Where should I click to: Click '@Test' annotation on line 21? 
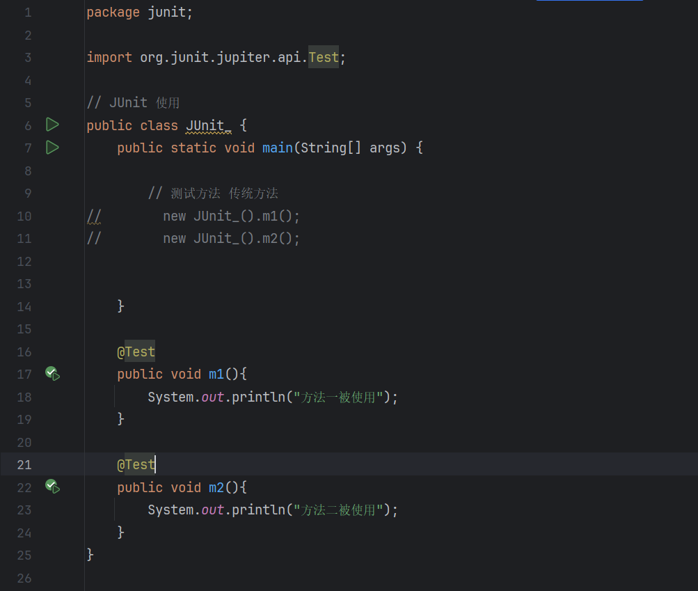(x=136, y=464)
